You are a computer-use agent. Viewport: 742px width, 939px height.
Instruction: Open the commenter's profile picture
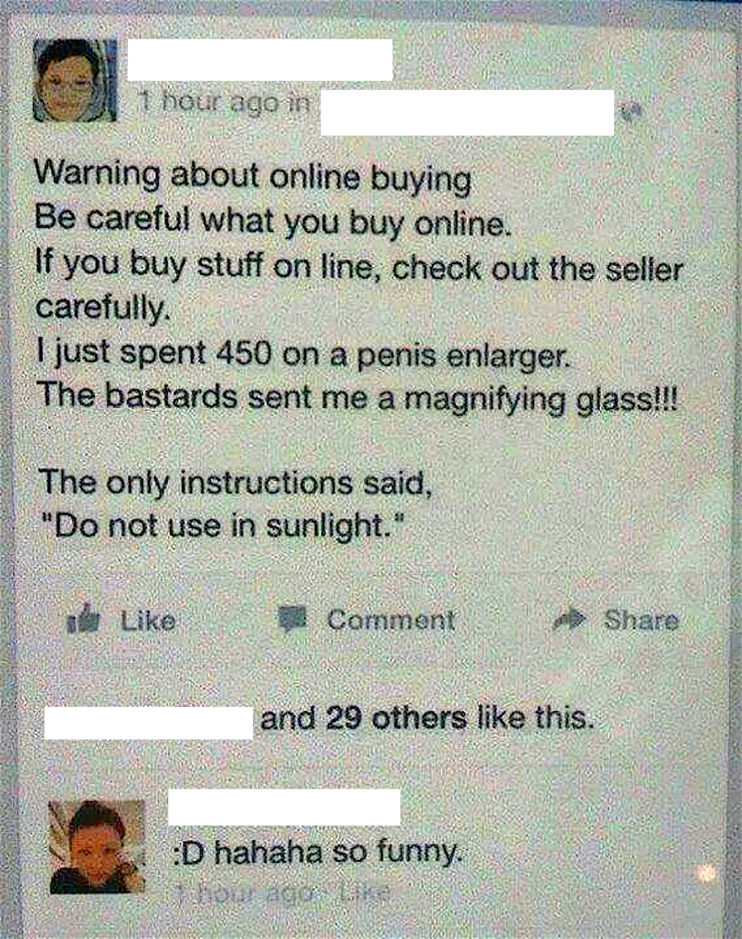pyautogui.click(x=97, y=847)
